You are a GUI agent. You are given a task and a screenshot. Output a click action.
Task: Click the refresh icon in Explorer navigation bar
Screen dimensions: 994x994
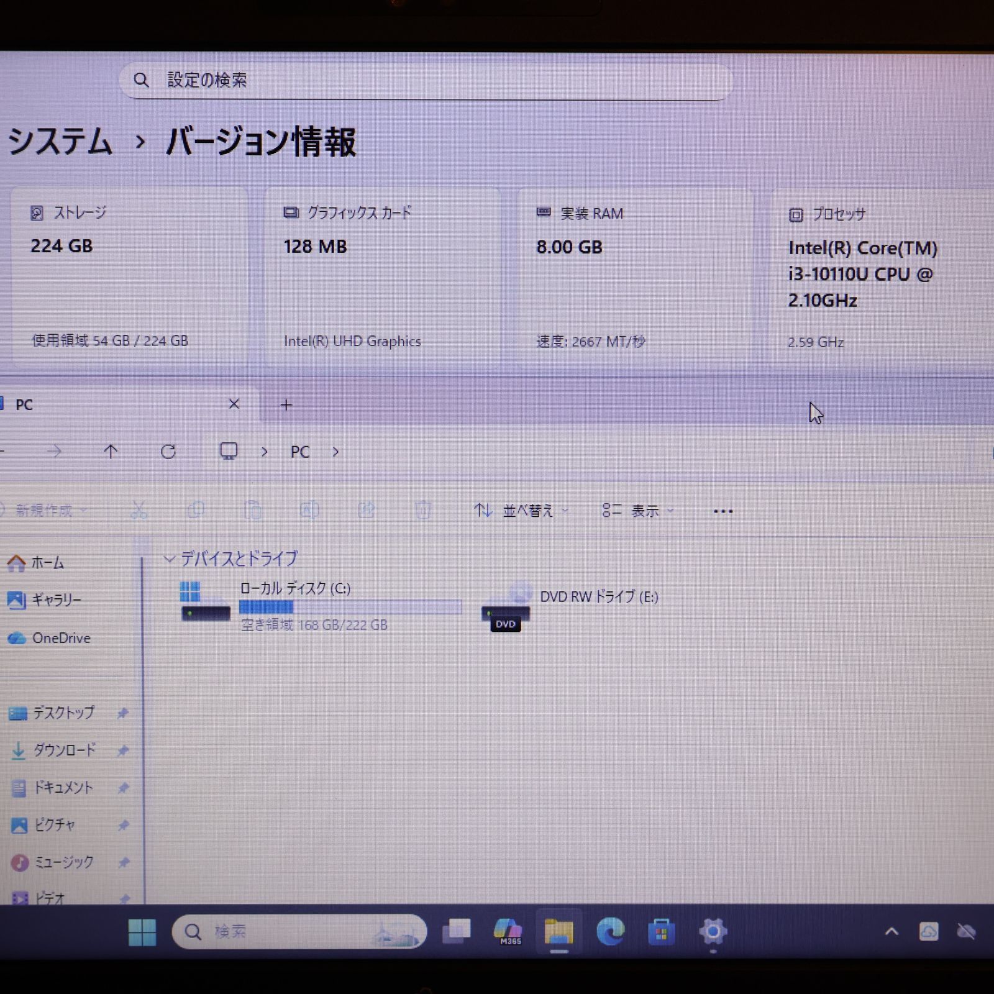(x=169, y=452)
